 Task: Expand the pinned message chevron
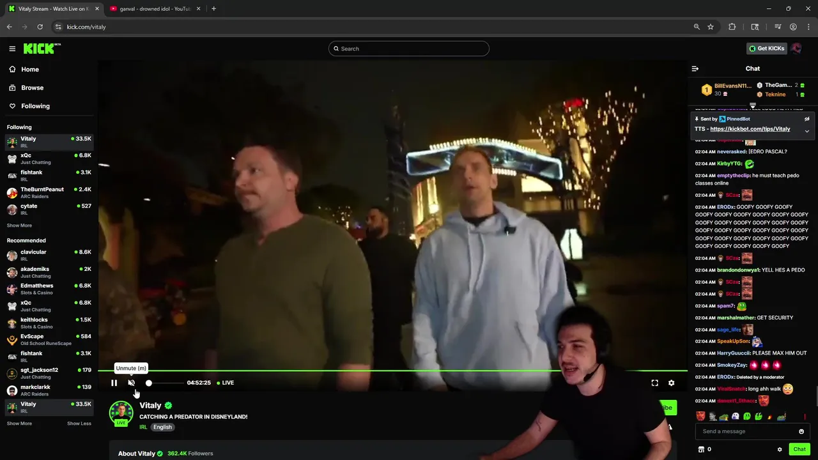(x=806, y=131)
